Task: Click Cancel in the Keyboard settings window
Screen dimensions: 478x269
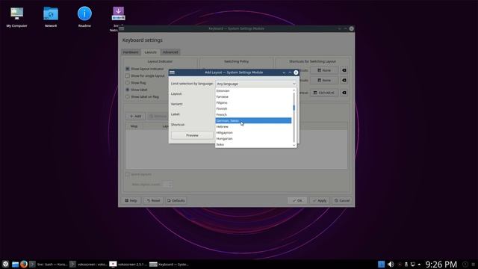Action: [342, 201]
